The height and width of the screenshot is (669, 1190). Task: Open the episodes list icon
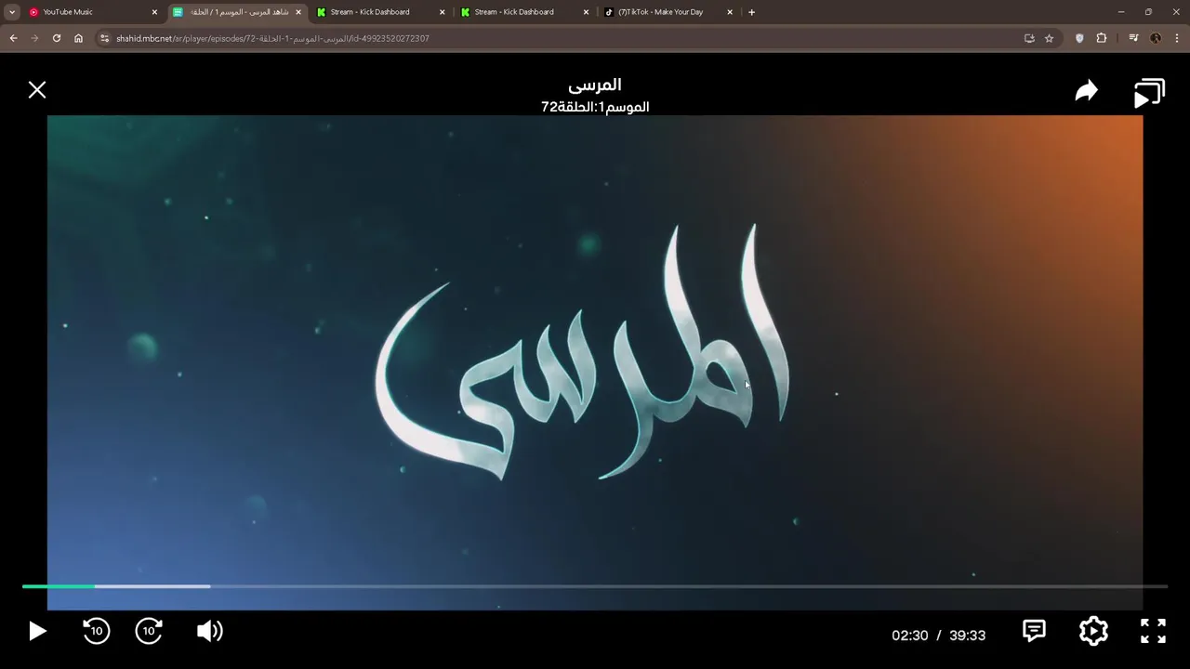[x=1149, y=94]
